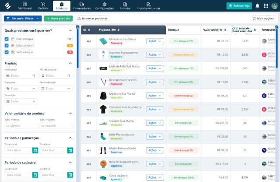Sort by Produto (89) column arrows
Screen dimensions: 280x182
[x=119, y=30]
